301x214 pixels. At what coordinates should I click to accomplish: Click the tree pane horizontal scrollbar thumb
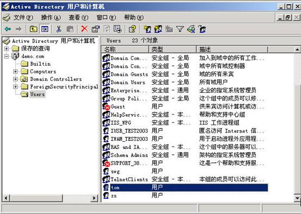(36, 198)
